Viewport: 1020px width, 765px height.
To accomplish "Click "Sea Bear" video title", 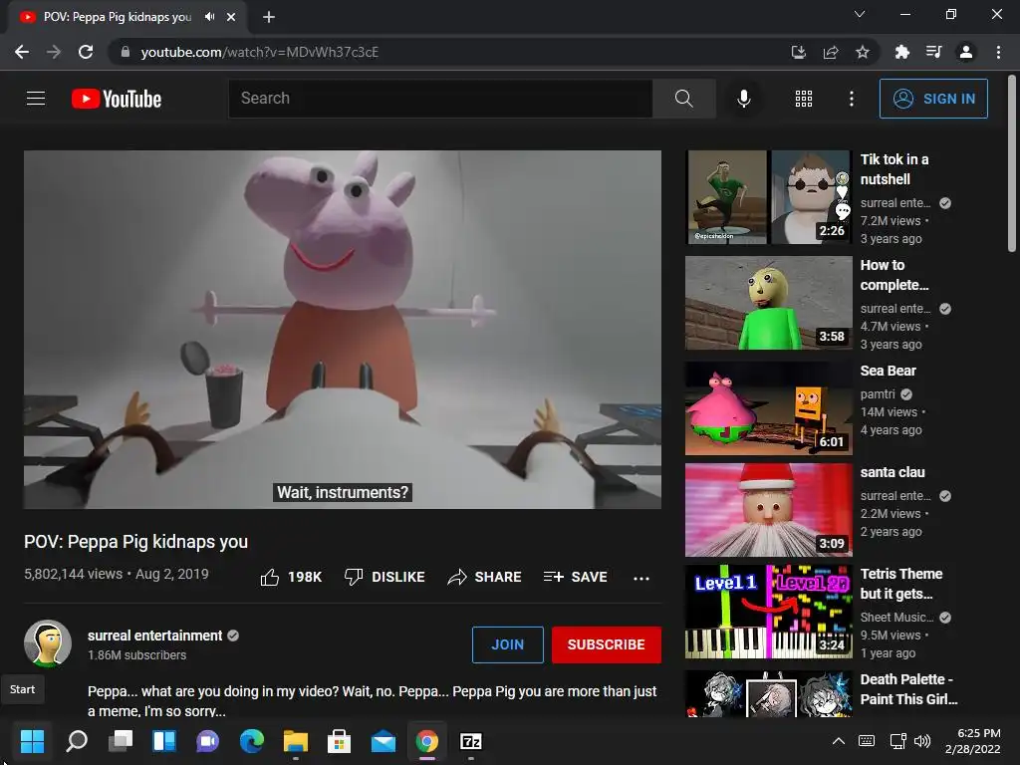I will coord(888,371).
